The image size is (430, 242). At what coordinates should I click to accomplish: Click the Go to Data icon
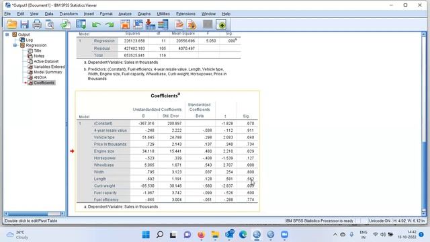point(125,24)
